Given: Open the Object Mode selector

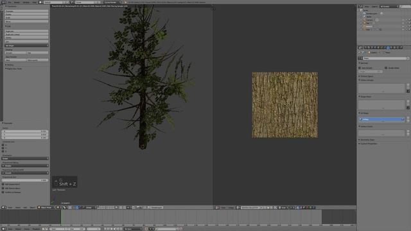Looking at the screenshot, I should [46, 207].
